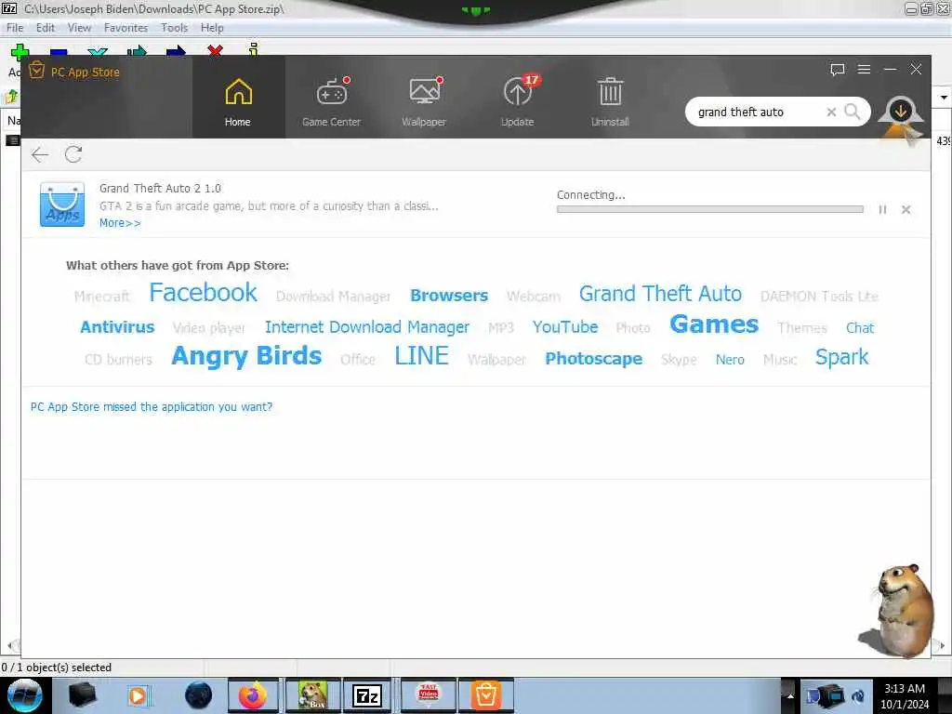Image resolution: width=952 pixels, height=714 pixels.
Task: Click the taskbar clock showing 3:13 AM
Action: click(905, 695)
